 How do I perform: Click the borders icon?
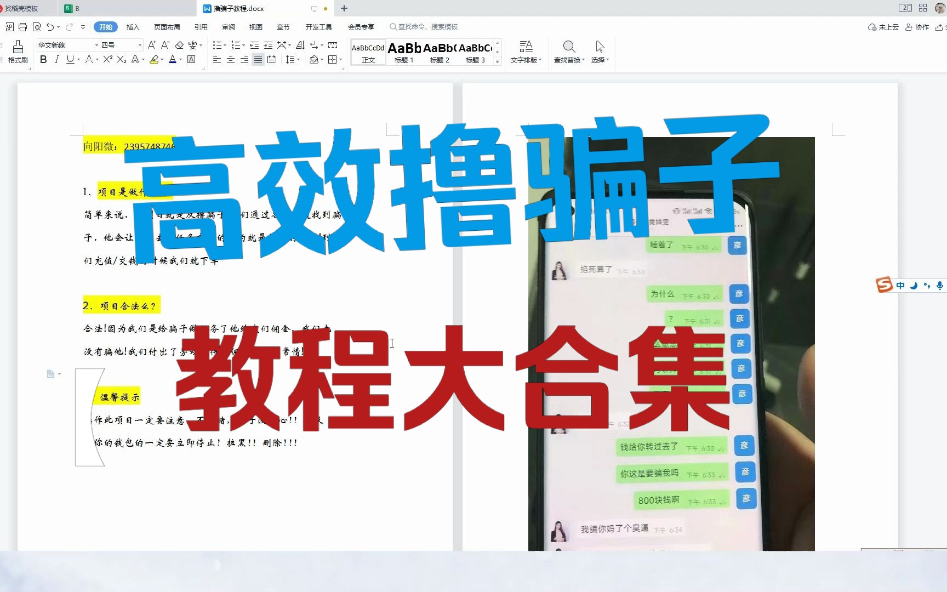(332, 59)
